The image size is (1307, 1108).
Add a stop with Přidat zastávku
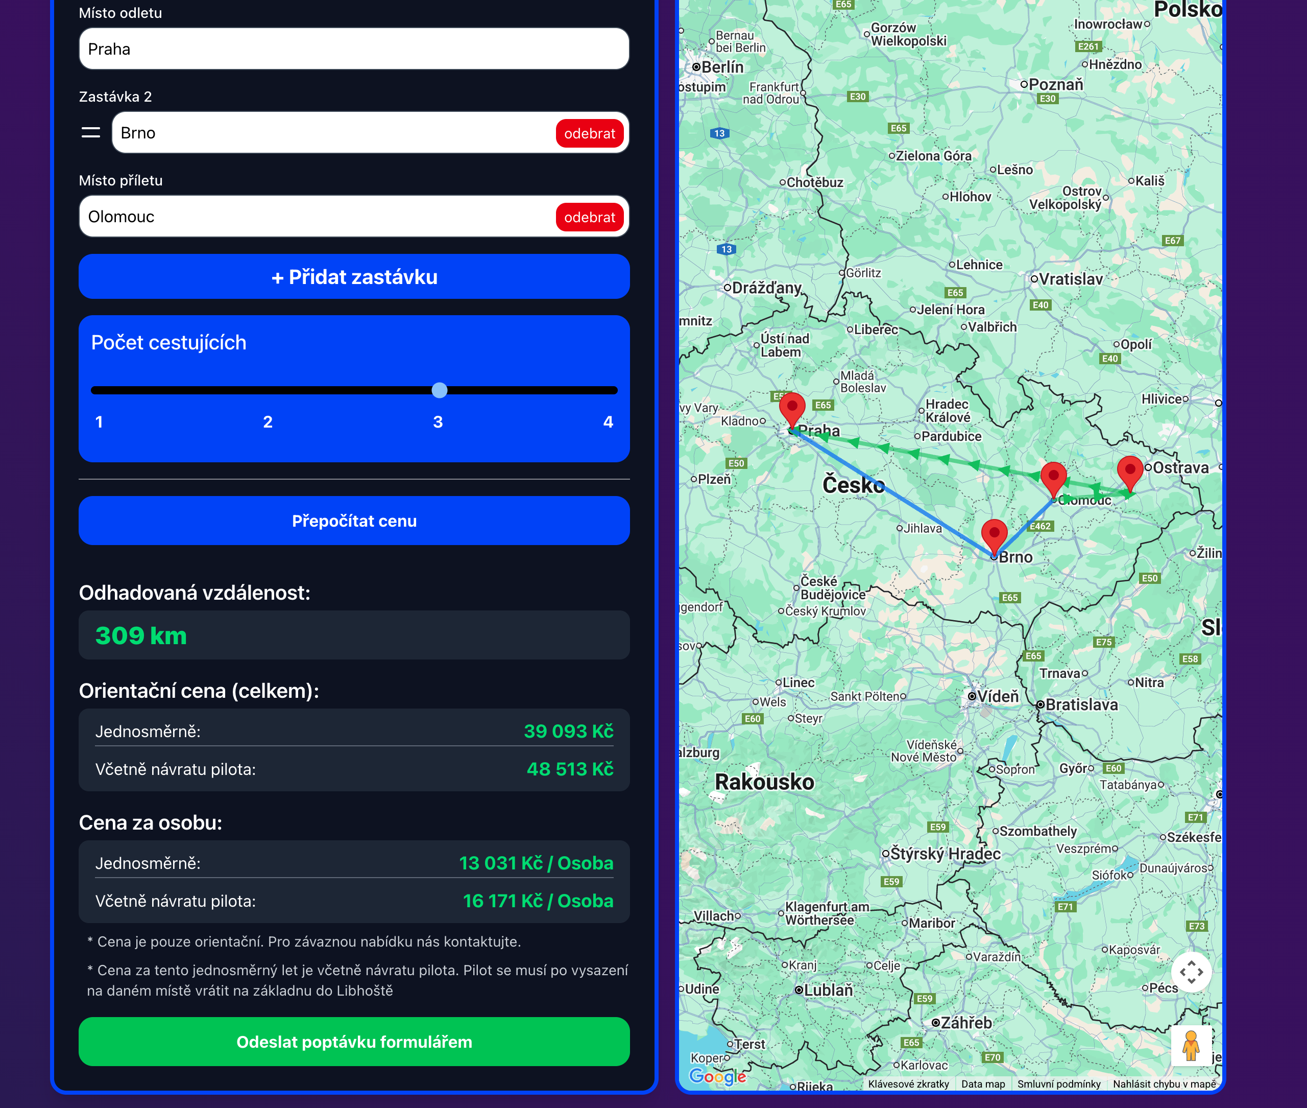[354, 277]
